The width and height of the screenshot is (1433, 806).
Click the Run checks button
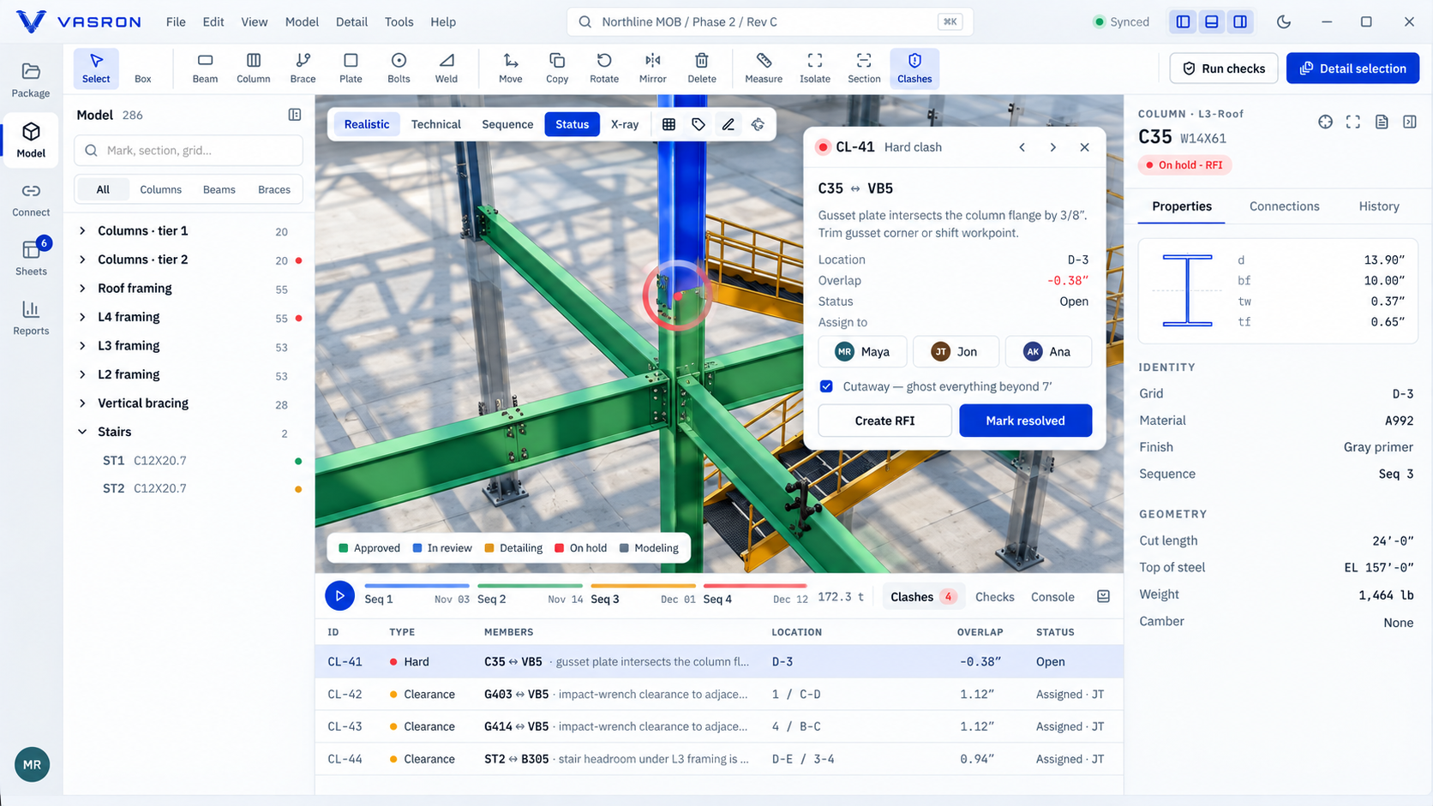click(x=1224, y=69)
